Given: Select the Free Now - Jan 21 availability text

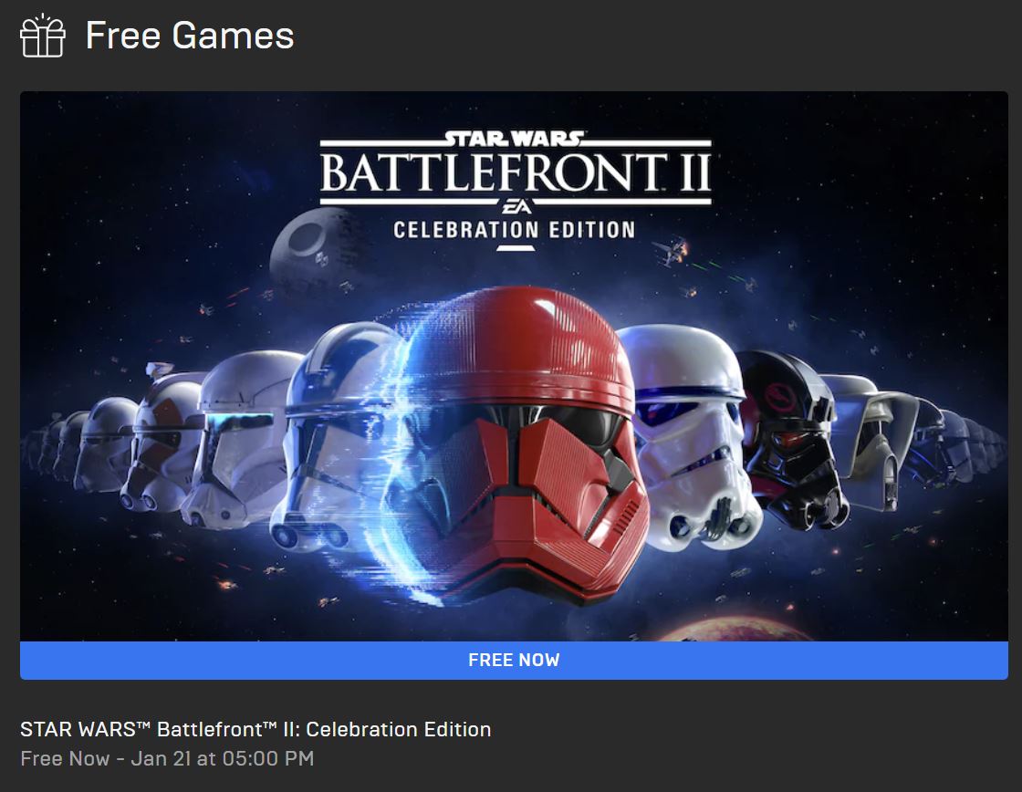Looking at the screenshot, I should click(x=167, y=758).
